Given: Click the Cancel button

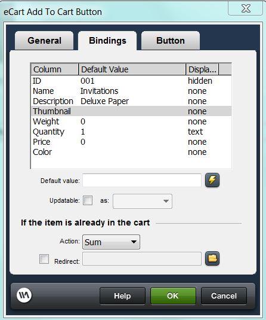Looking at the screenshot, I should click(224, 295).
